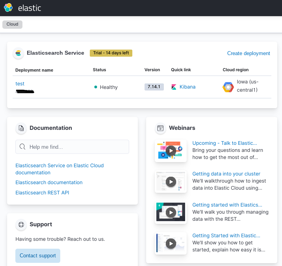
Task: Click the Kibana logo icon
Action: (174, 87)
